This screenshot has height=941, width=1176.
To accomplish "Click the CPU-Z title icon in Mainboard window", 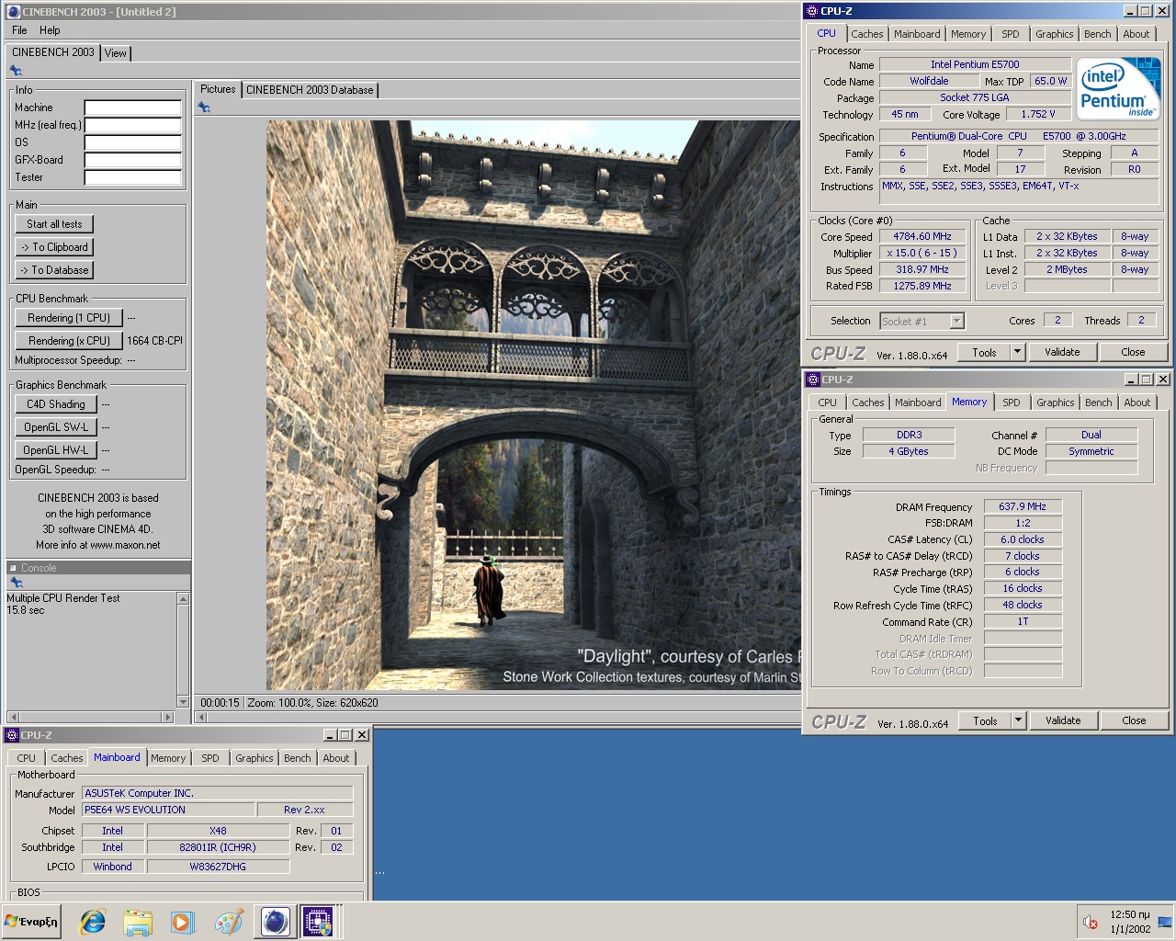I will (12, 735).
